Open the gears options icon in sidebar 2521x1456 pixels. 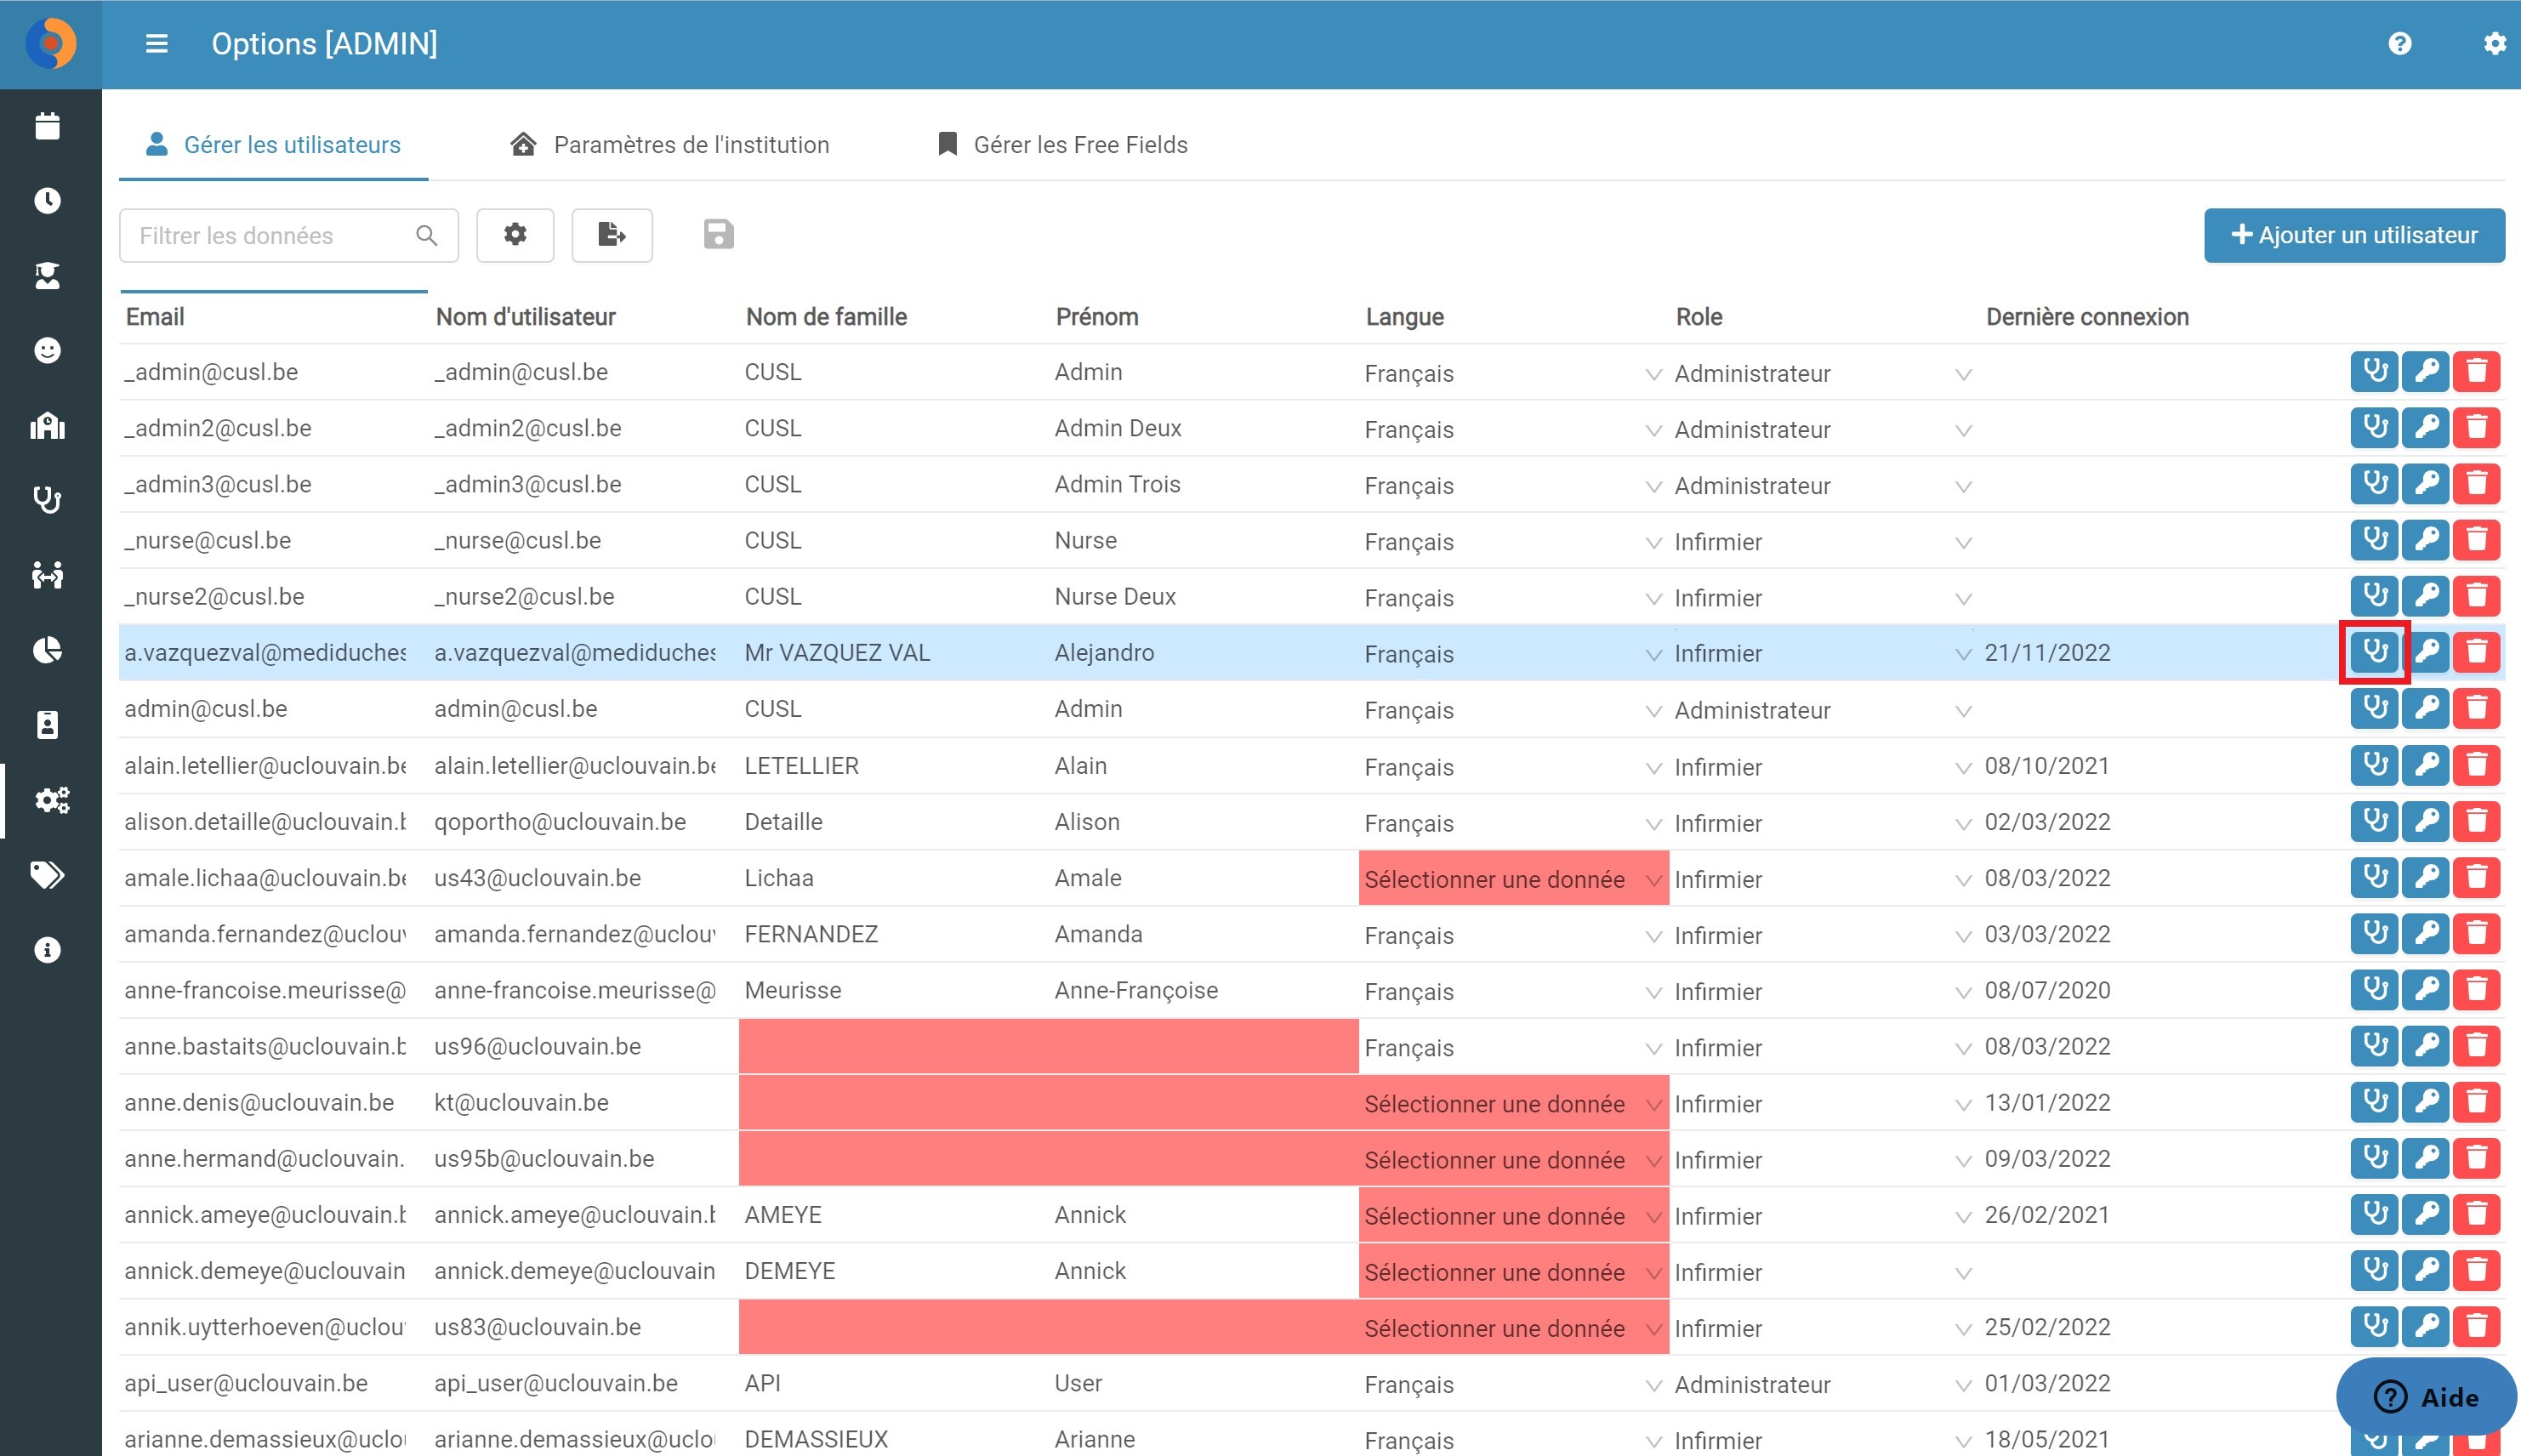[50, 800]
